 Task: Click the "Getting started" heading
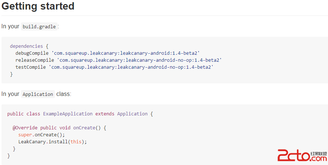point(38,6)
